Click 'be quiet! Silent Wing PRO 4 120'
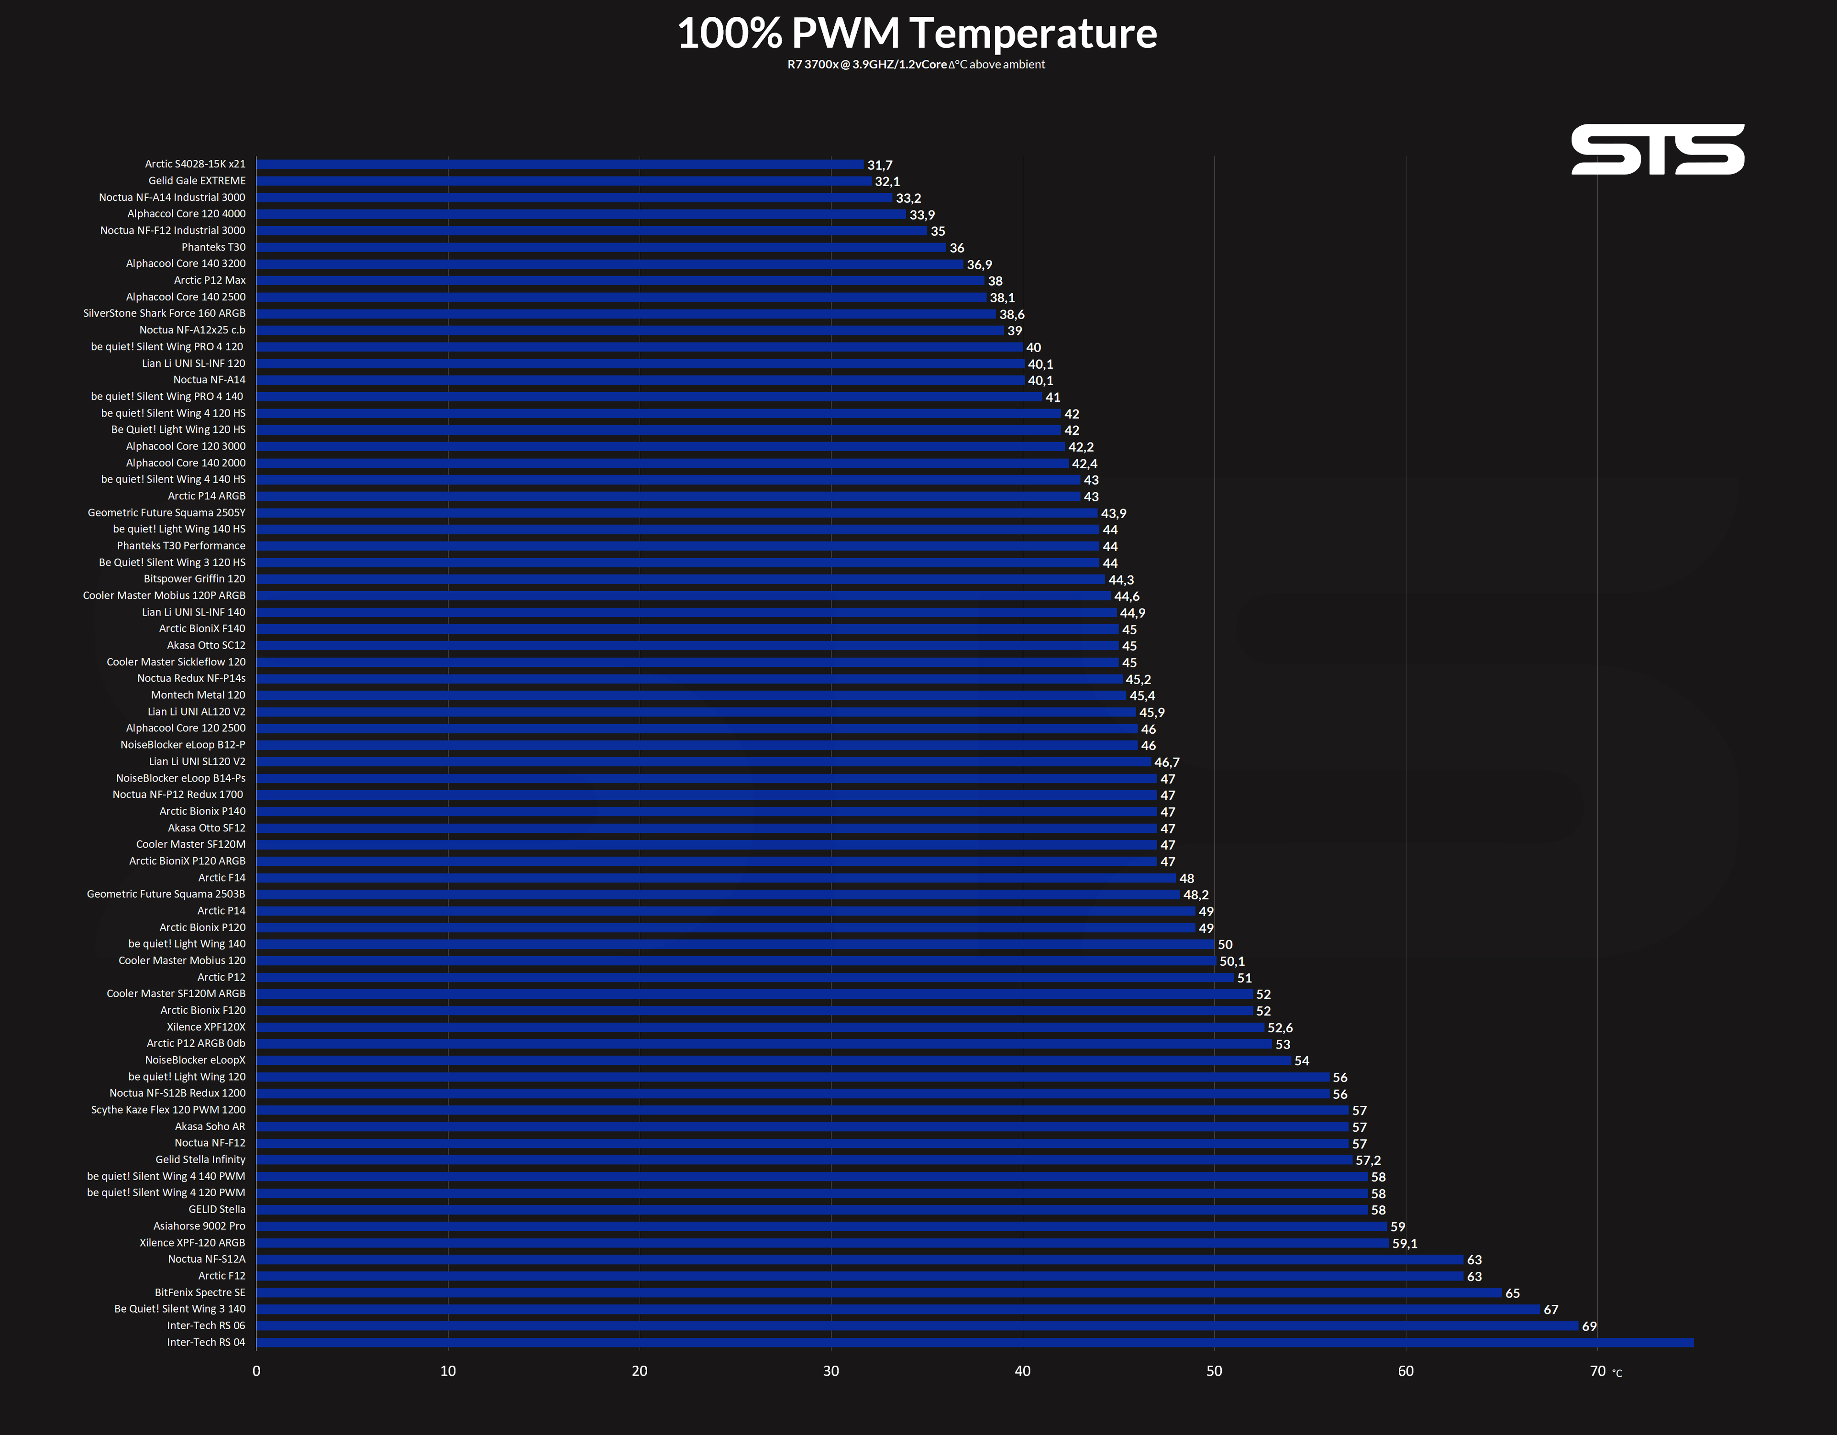This screenshot has height=1435, width=1837. click(x=167, y=347)
